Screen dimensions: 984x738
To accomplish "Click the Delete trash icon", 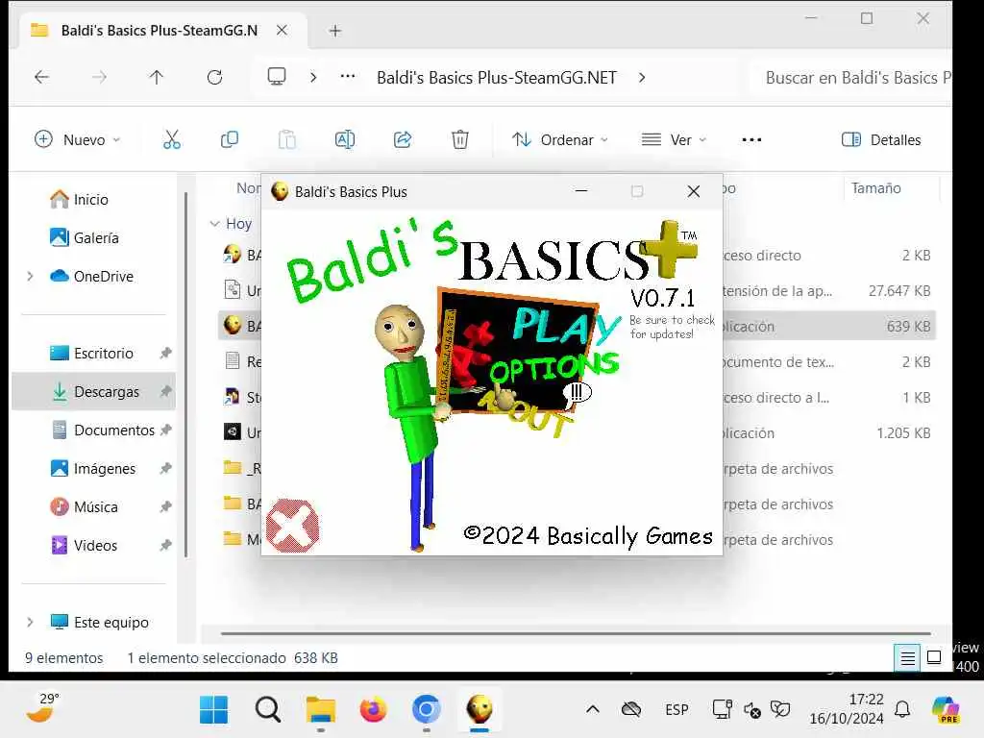I will click(460, 139).
